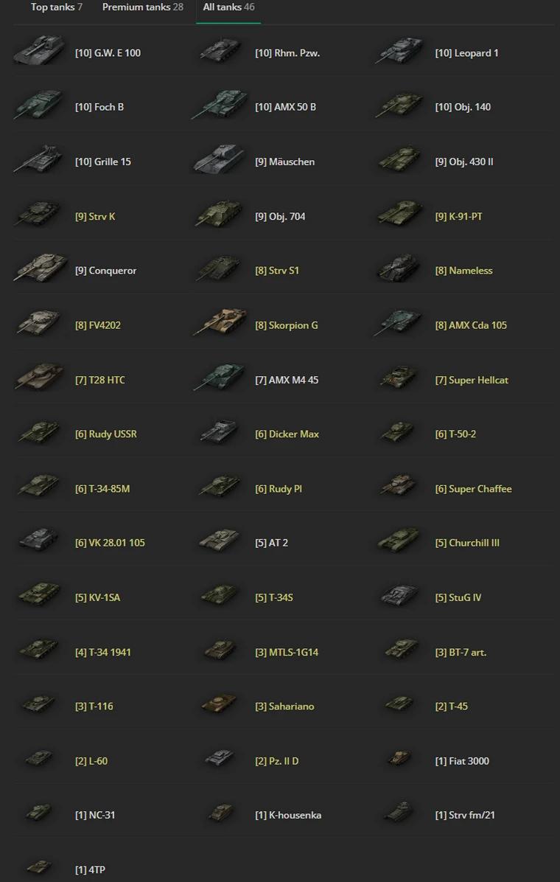Select the Leopard 1 tank image

400,51
